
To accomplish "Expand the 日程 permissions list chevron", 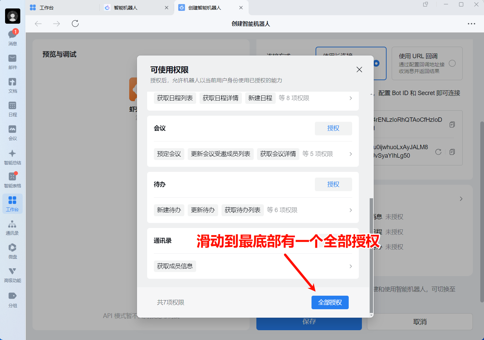I will 351,98.
